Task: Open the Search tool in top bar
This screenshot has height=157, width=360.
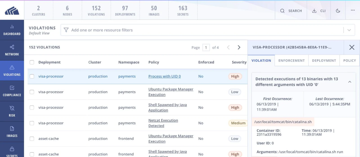Action: [291, 11]
